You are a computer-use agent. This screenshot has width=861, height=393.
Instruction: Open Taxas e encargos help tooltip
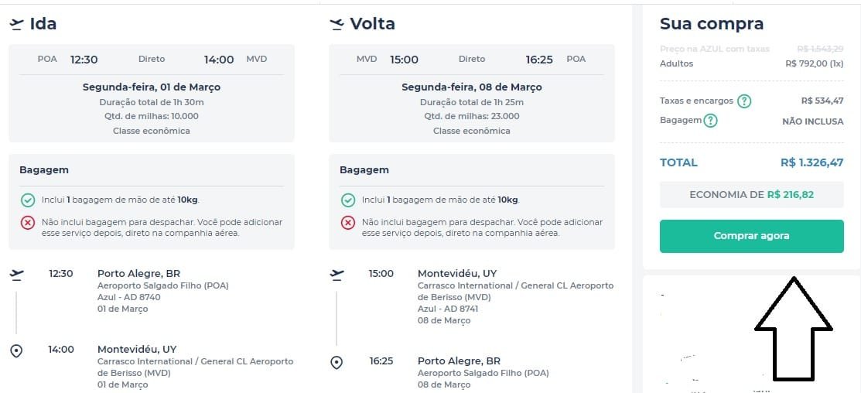click(744, 101)
